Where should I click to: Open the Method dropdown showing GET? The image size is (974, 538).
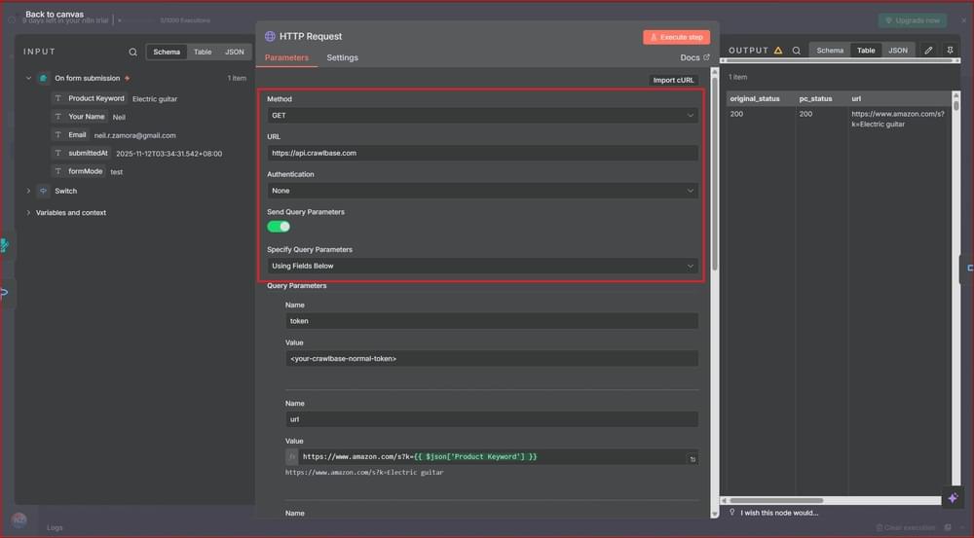[x=482, y=116]
